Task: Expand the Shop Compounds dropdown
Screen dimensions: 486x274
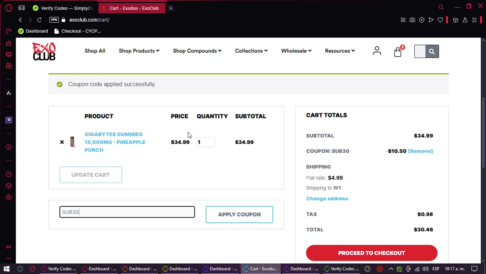Action: [x=197, y=51]
